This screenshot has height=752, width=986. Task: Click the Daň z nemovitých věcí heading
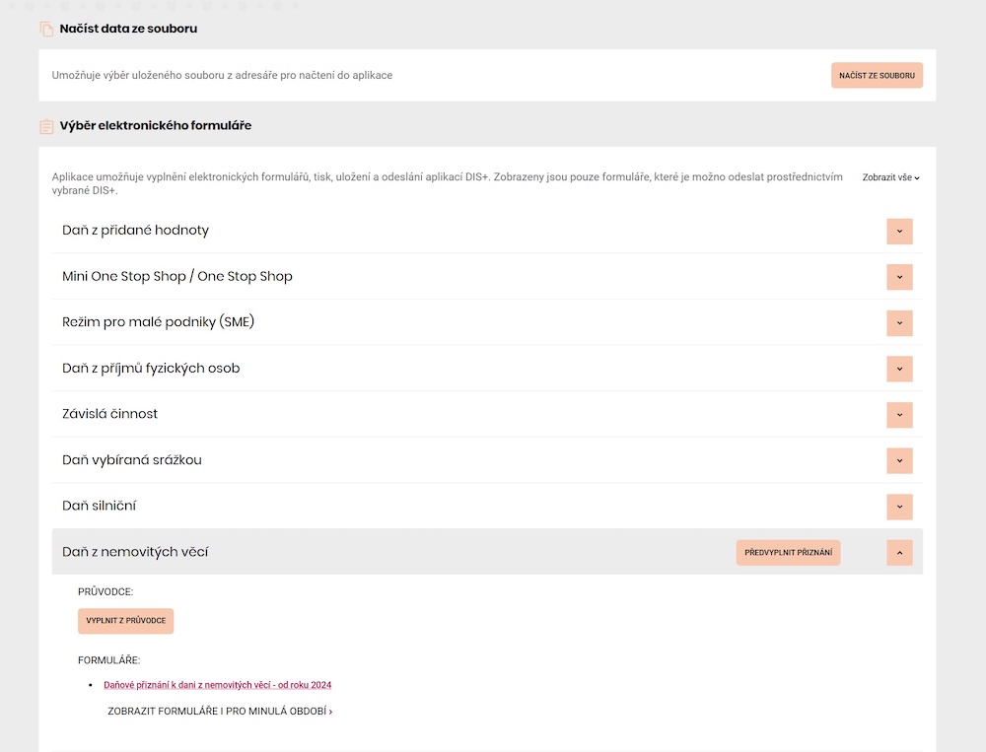[x=135, y=552]
